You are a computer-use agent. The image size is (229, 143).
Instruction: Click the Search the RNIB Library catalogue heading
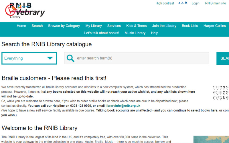47,44
